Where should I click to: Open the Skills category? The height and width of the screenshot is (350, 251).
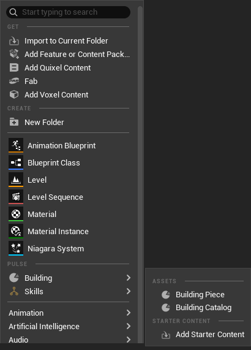coord(69,291)
